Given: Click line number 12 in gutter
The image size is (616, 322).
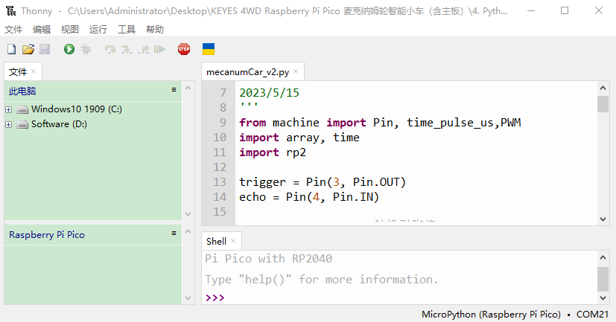Looking at the screenshot, I should 220,167.
